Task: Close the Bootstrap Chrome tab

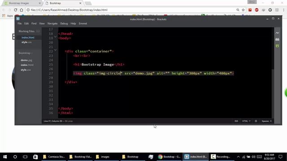Action: [x=80, y=3]
